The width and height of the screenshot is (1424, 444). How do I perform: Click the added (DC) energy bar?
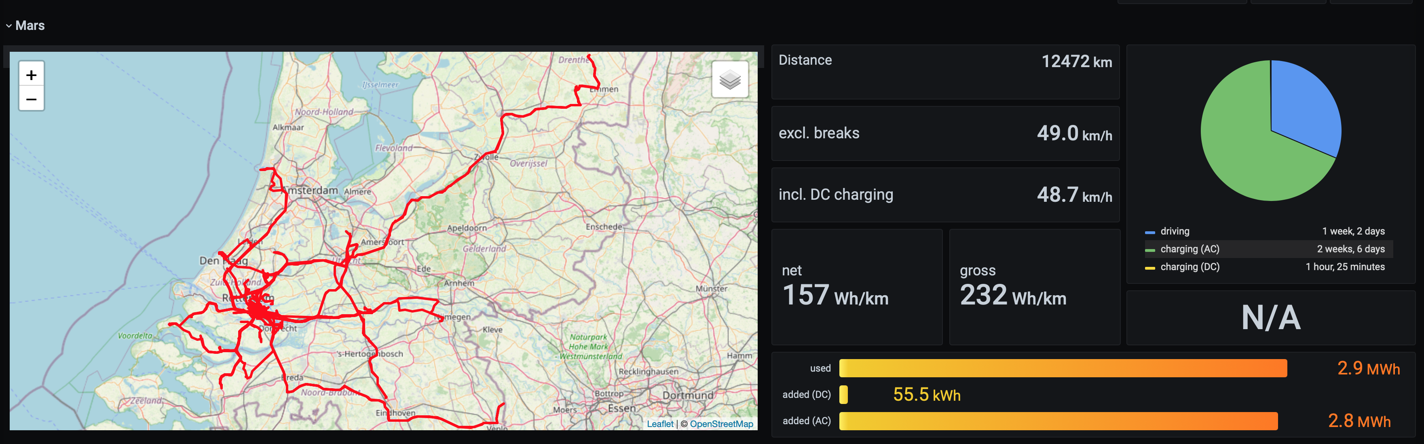click(x=843, y=395)
